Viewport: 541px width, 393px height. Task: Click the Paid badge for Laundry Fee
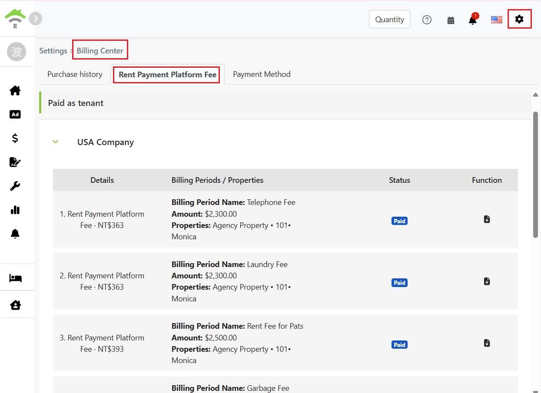click(399, 283)
